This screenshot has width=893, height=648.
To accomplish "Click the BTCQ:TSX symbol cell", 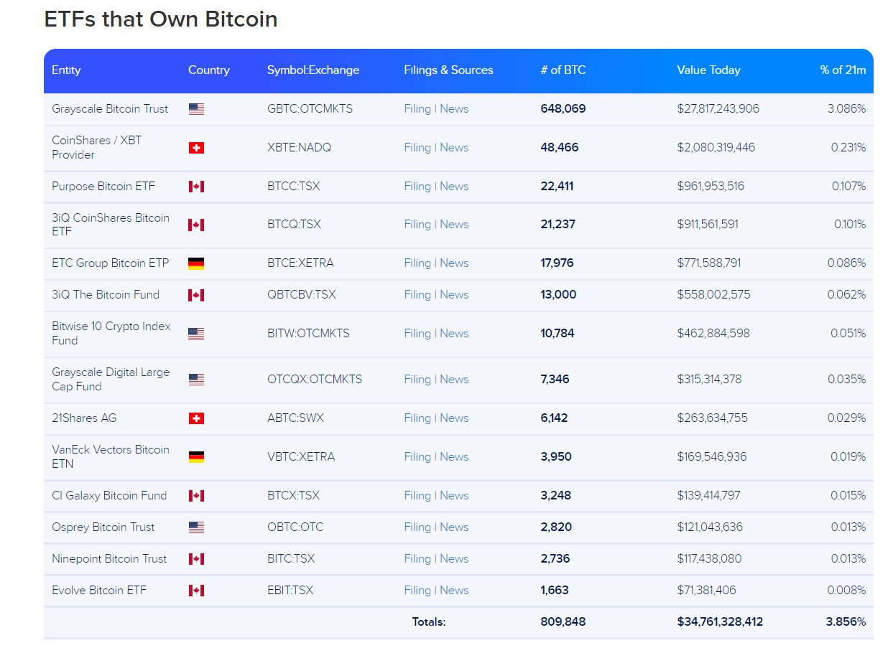I will coord(294,225).
